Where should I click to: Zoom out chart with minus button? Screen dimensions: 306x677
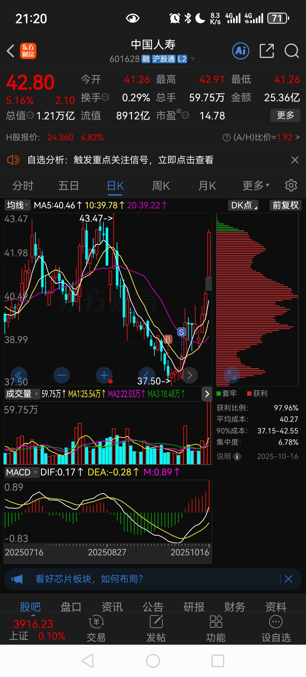61,375
